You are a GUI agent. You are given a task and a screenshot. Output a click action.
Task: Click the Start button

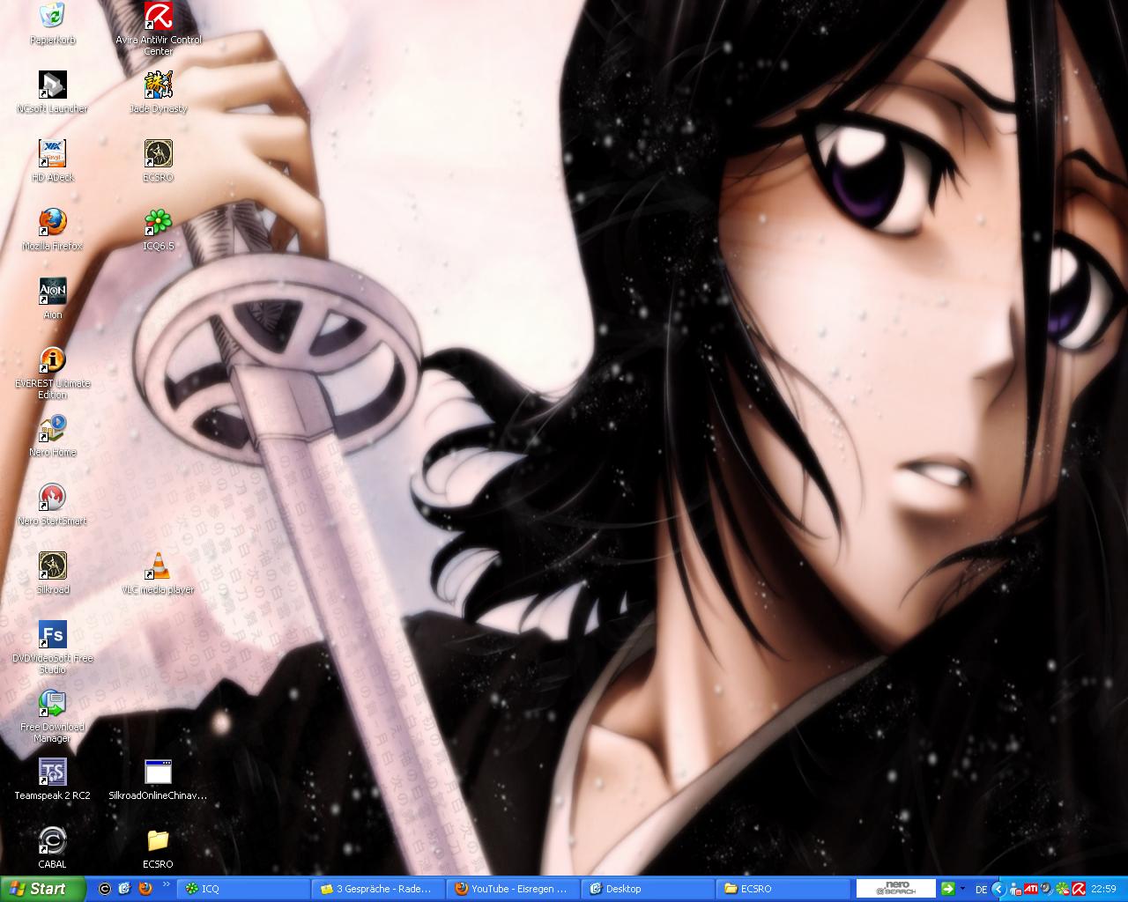pyautogui.click(x=42, y=889)
